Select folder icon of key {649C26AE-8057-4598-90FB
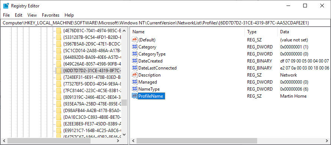The image size is (331, 145). tap(59, 64)
